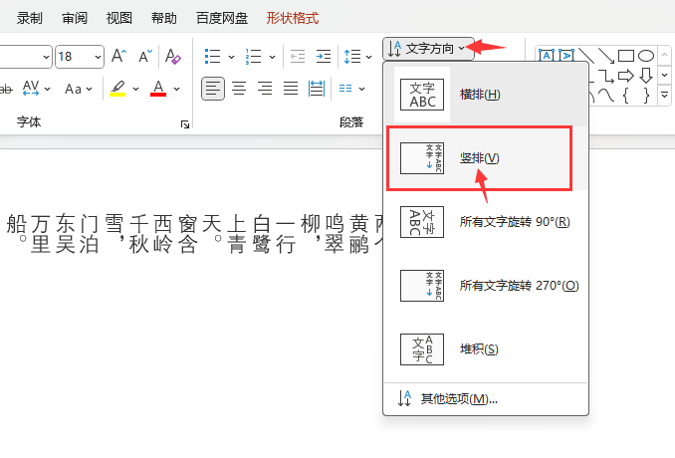The height and width of the screenshot is (458, 675).
Task: Select the rectangle shape
Action: (626, 56)
